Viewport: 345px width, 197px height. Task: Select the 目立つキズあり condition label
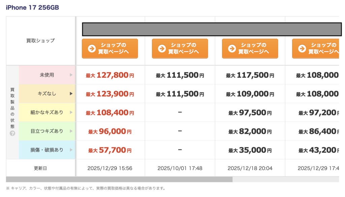(x=47, y=131)
